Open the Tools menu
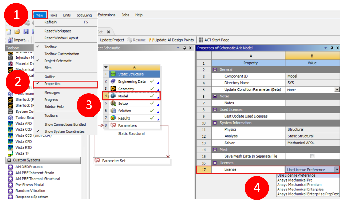The height and width of the screenshot is (201, 340). pos(53,15)
